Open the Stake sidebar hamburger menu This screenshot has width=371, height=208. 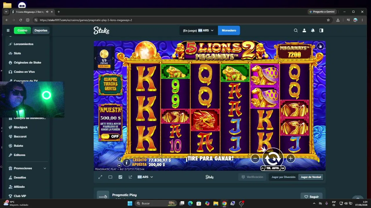pyautogui.click(x=8, y=30)
